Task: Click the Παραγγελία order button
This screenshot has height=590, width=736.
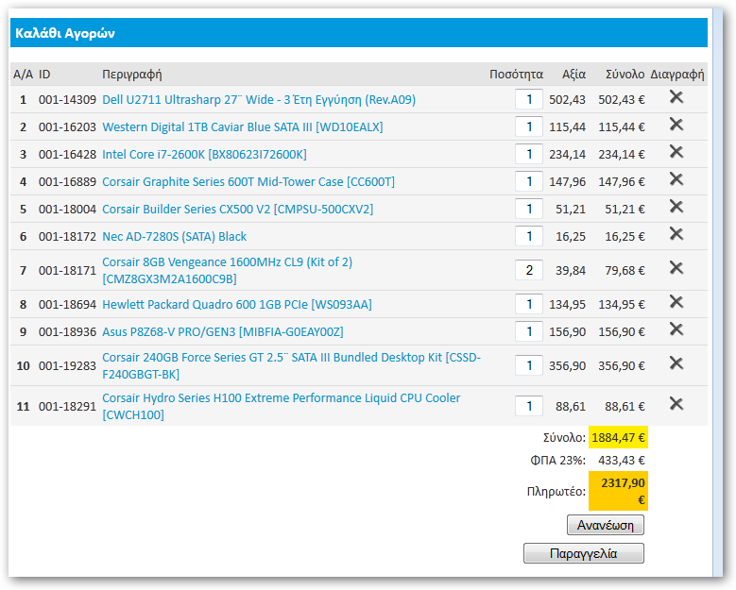Action: tap(584, 553)
